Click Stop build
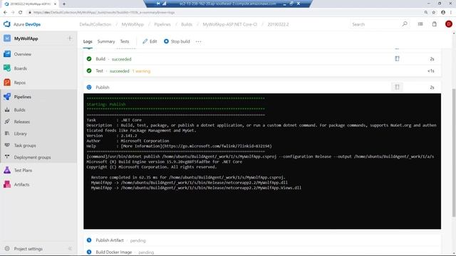This screenshot has height=256, width=456. click(x=177, y=41)
